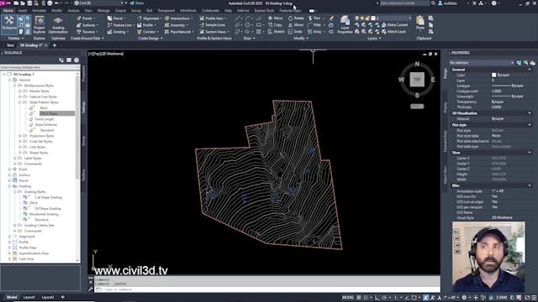
Task: Click the Erase tool in Modify panel
Action: coord(331,18)
